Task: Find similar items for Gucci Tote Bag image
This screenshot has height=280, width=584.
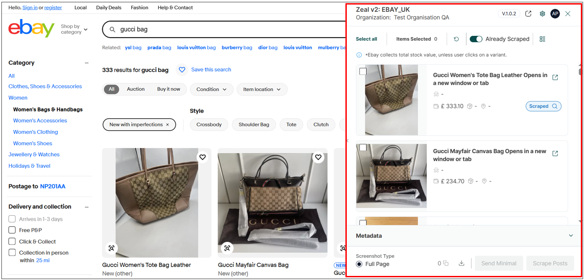Action: [x=111, y=248]
